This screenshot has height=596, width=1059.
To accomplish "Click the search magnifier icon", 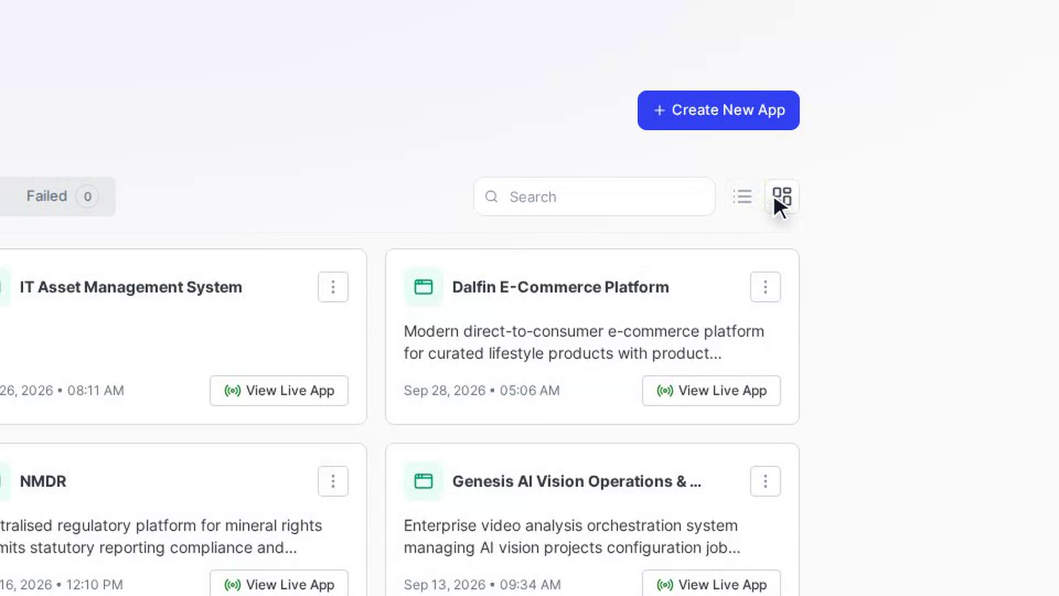I will click(x=491, y=196).
